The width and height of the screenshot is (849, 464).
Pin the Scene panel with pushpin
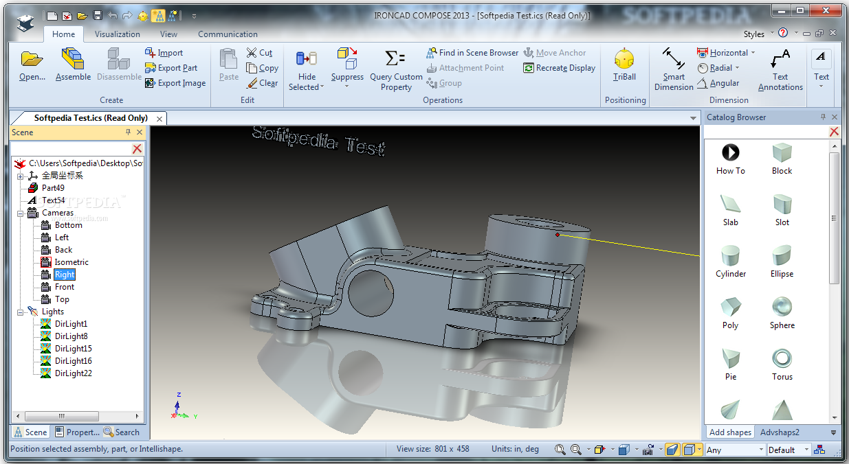128,132
